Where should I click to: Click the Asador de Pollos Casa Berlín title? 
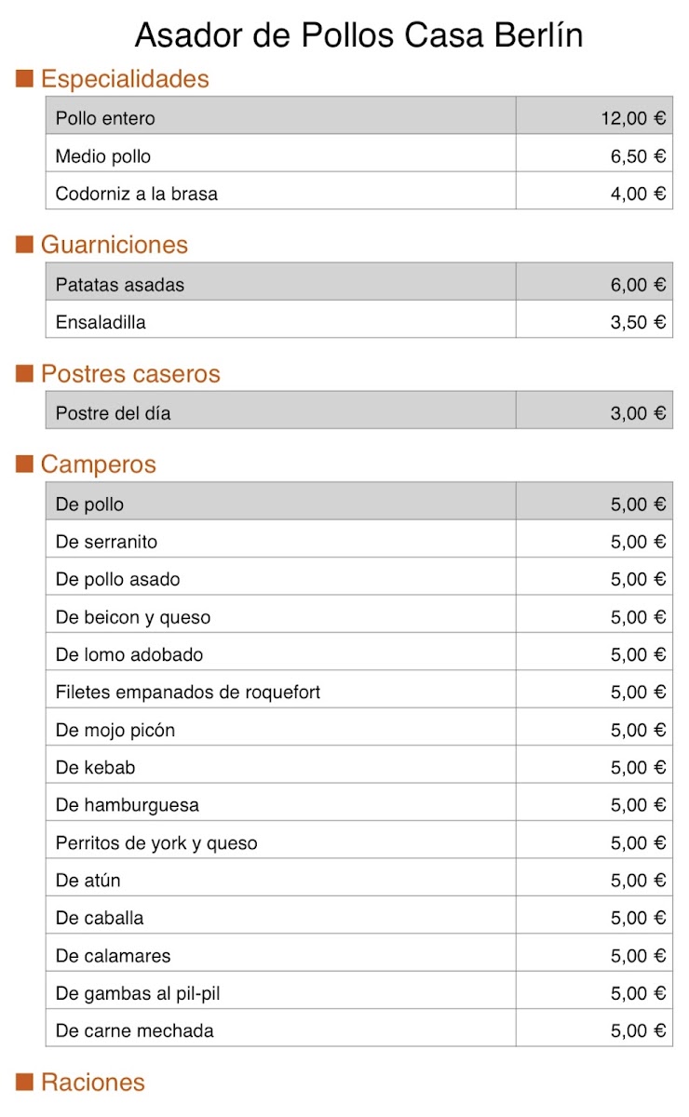[359, 34]
